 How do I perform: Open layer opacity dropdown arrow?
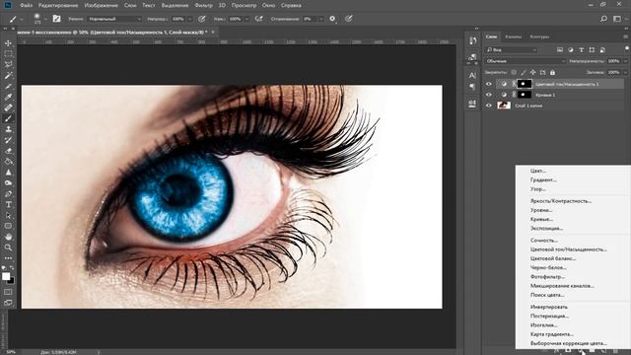(625, 61)
